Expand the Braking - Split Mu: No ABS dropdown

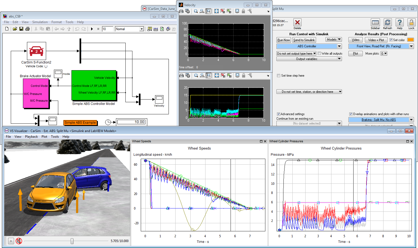(x=411, y=120)
